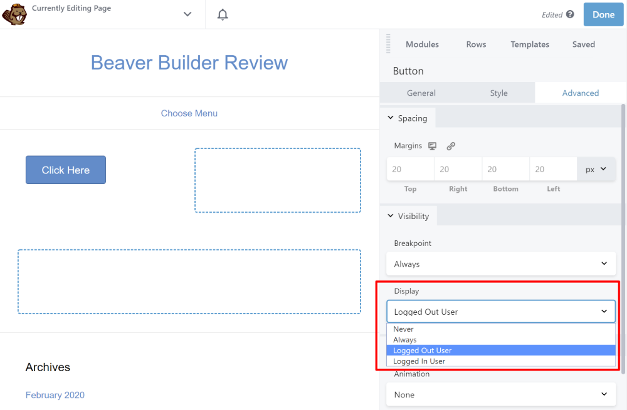Grab the panel drag handle grip
627x410 pixels.
pos(388,44)
